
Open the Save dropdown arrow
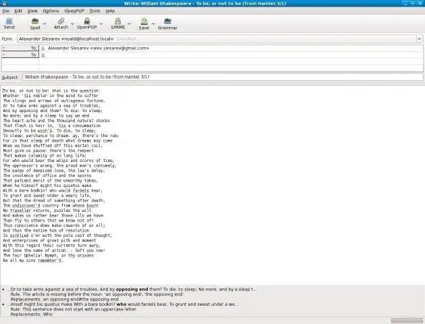tap(153, 24)
